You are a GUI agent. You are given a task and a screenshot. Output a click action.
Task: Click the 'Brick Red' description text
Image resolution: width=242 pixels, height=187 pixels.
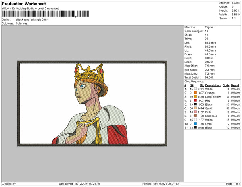point(211,116)
